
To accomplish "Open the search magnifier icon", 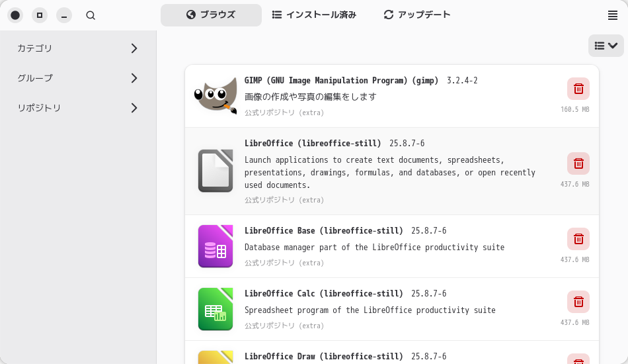I will pyautogui.click(x=91, y=15).
